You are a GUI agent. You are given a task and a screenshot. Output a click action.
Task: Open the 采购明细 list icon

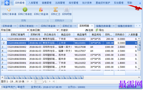click(67, 12)
